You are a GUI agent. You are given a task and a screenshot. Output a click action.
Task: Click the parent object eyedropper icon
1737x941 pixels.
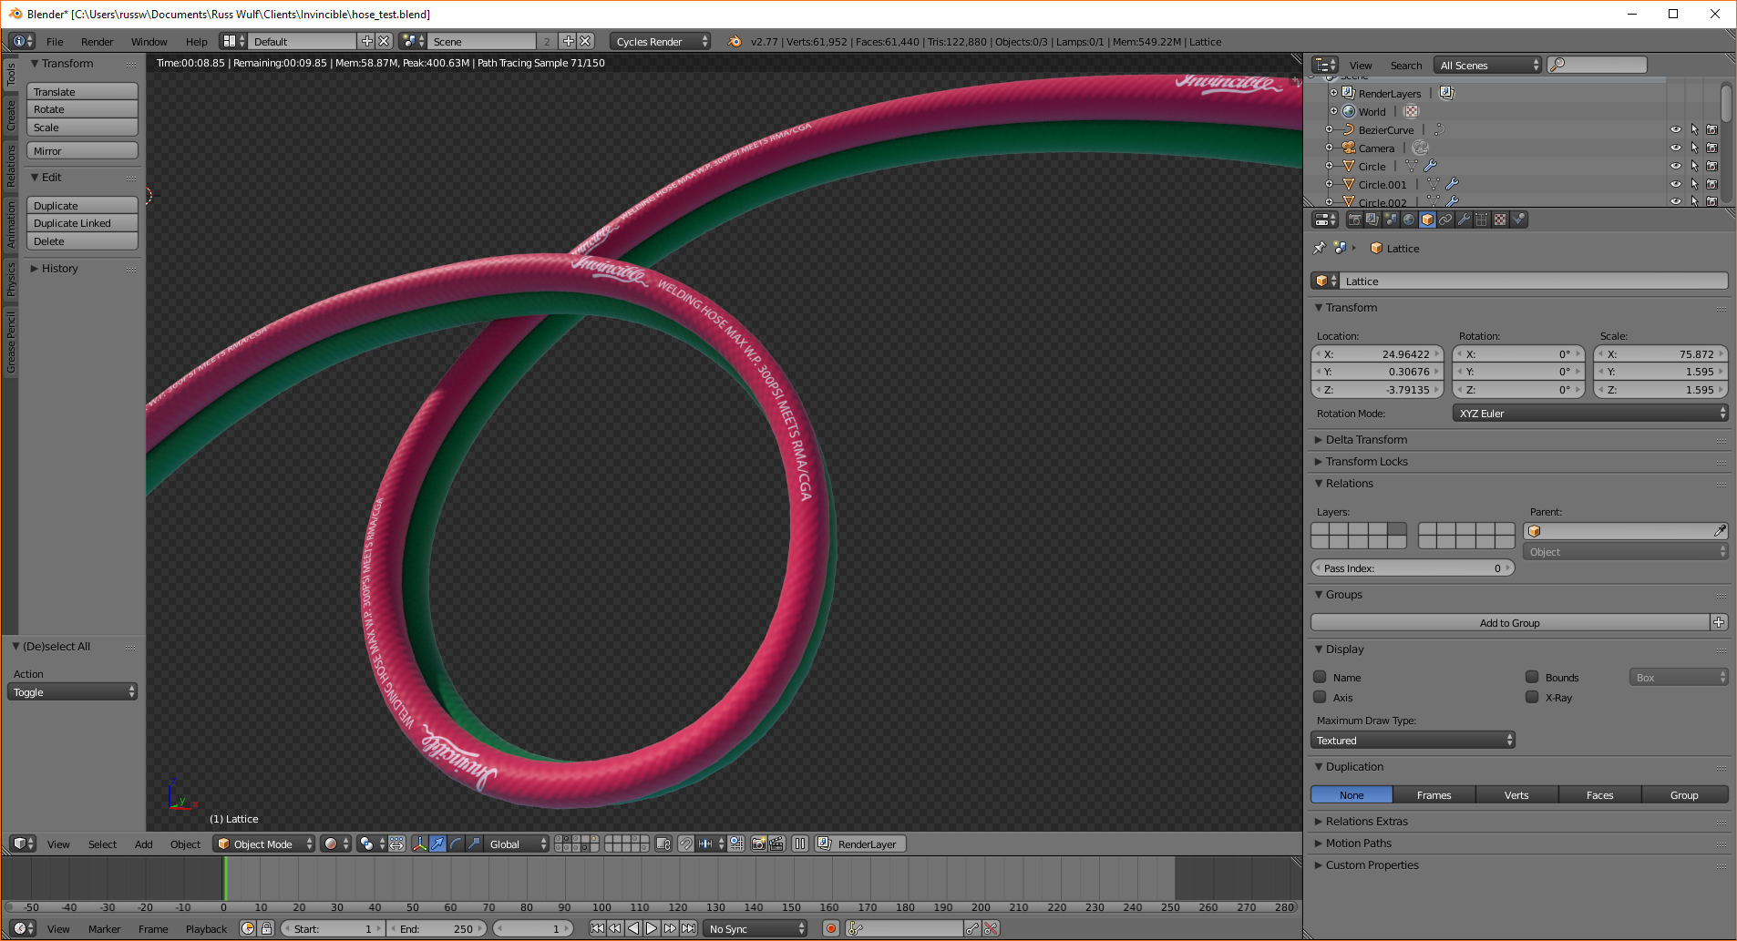point(1720,531)
